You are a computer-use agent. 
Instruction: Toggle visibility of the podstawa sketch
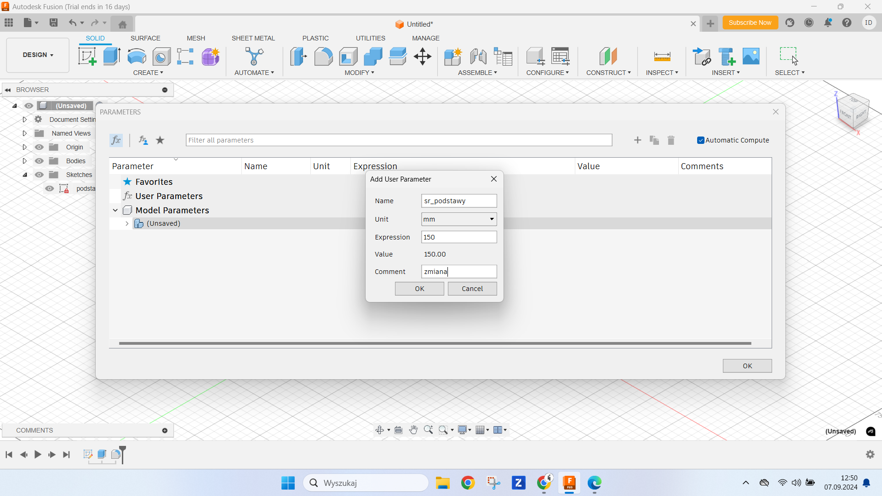coord(49,188)
